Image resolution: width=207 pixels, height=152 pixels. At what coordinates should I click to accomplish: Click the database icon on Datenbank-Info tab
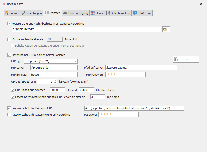click(x=109, y=13)
